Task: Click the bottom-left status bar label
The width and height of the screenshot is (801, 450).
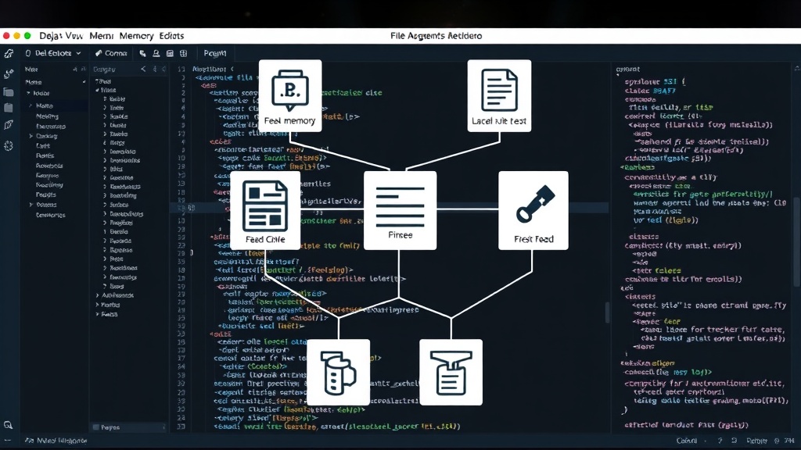Action: 56,441
